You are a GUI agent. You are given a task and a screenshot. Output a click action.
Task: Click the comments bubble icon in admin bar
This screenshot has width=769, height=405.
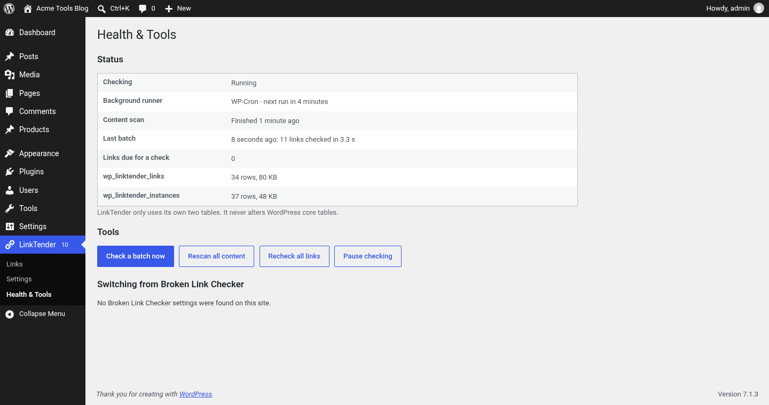click(x=143, y=9)
